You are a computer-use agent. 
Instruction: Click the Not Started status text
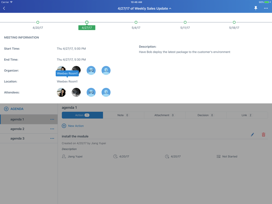[x=230, y=156]
